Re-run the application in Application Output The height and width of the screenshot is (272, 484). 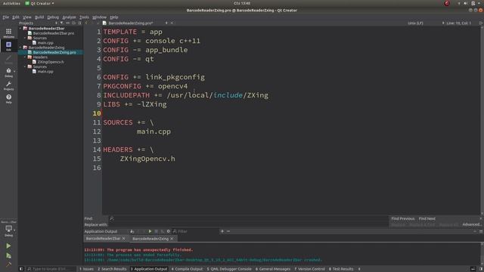coord(150,231)
